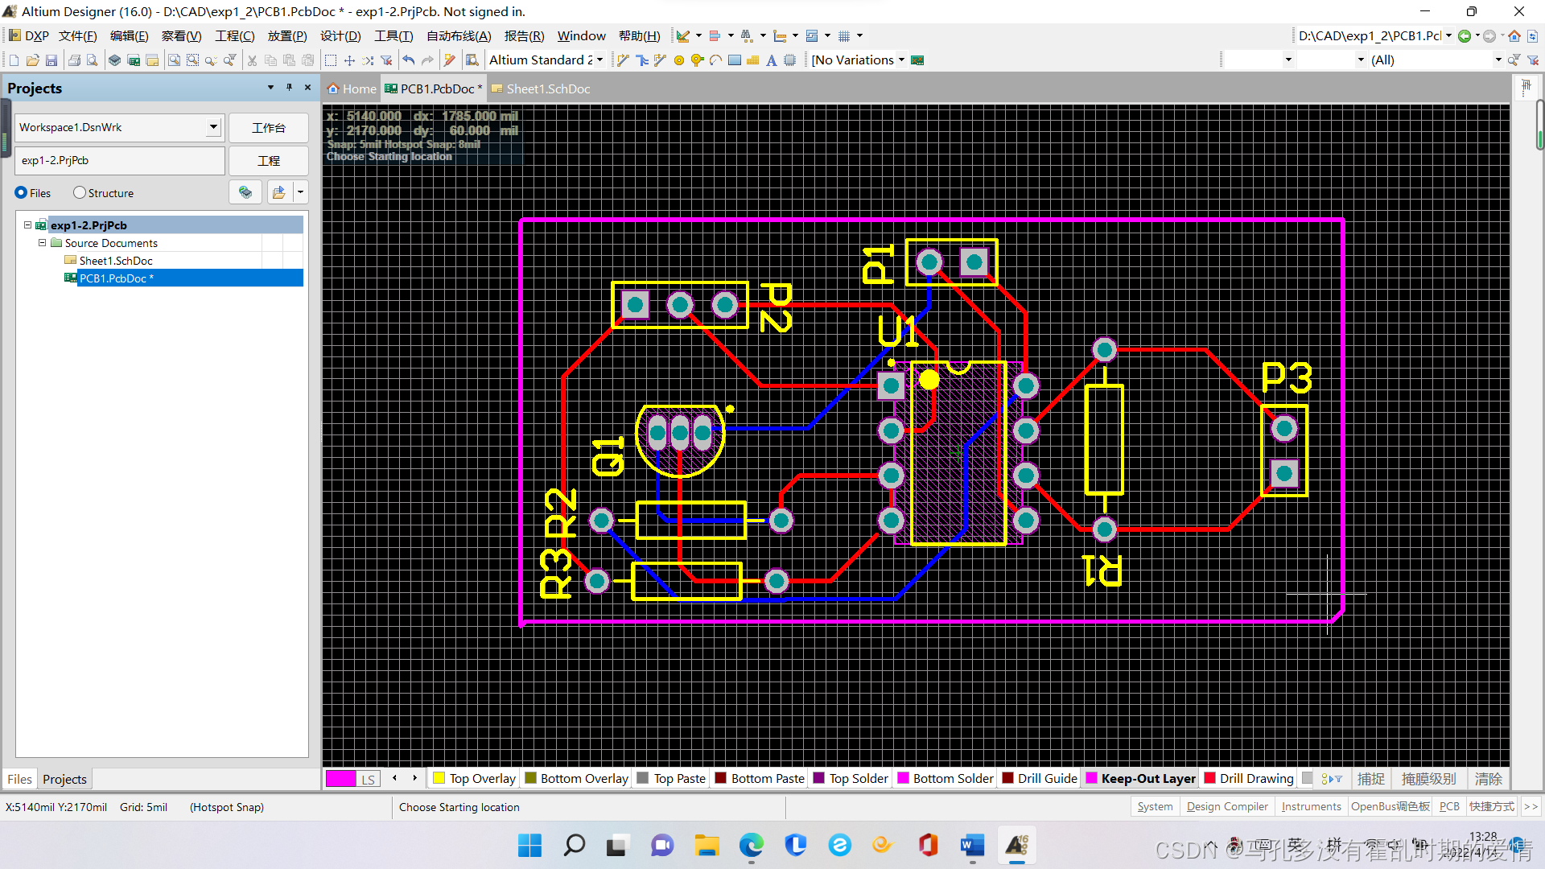Click the 清除 button
Viewport: 1545px width, 869px height.
pos(1488,779)
